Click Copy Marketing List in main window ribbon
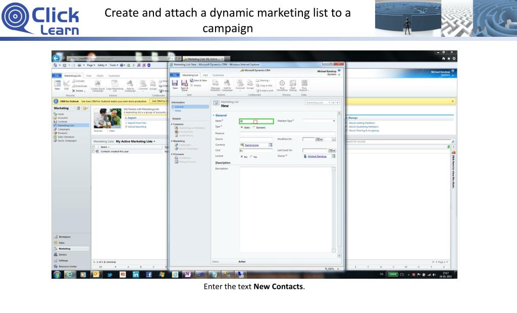The width and height of the screenshot is (517, 313). tap(115, 86)
